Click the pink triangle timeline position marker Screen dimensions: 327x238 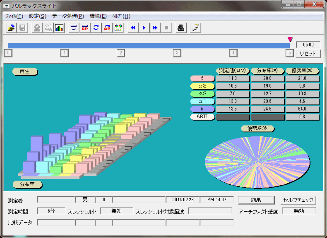click(x=290, y=39)
